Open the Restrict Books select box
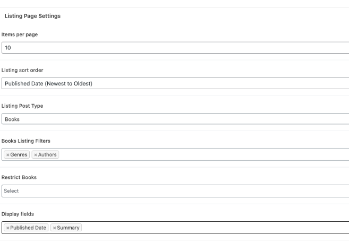Viewport: 349px width, 243px height. point(175,190)
